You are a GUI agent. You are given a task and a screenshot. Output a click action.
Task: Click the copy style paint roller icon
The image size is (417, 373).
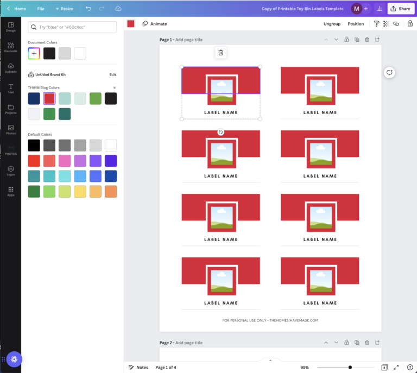[376, 24]
